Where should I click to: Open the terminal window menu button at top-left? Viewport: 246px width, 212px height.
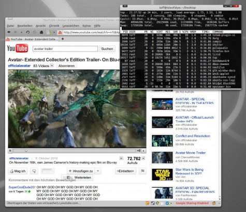pos(125,6)
